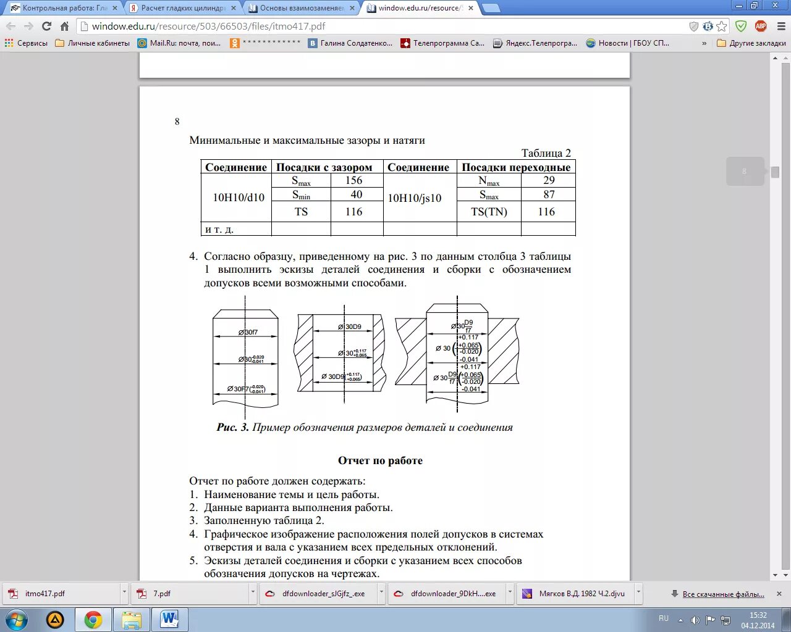Open downloaded file 7.pdf
791x632 pixels.
pos(190,594)
